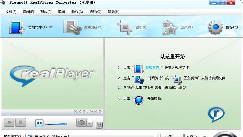Expand the snapshot dropdown arrow
243x137 pixels.
[90, 124]
